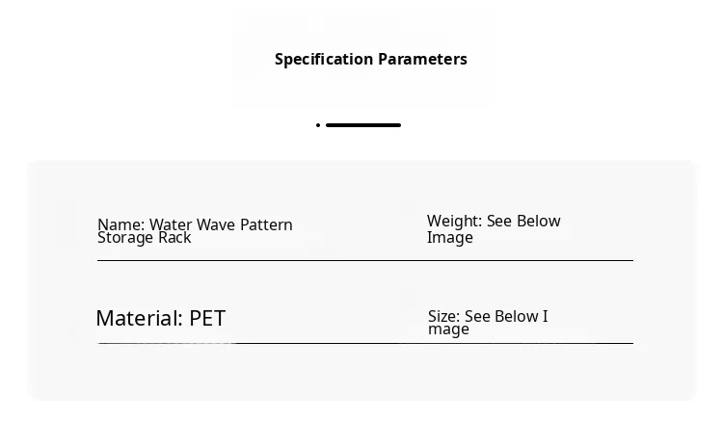Click the "Size:" label
This screenshot has width=723, height=421.
point(443,317)
